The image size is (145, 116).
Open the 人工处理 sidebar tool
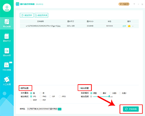[7, 81]
